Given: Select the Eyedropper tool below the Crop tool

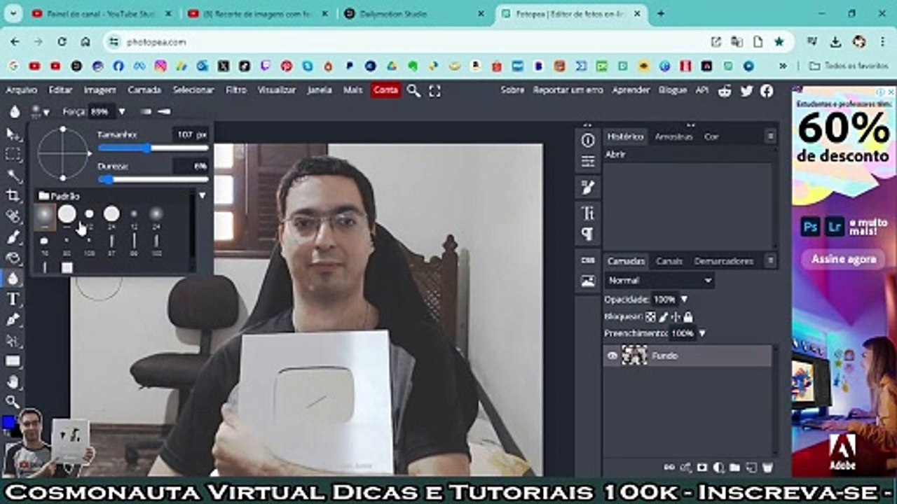Looking at the screenshot, I should [x=13, y=216].
